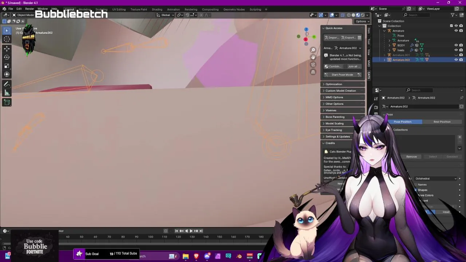Image resolution: width=466 pixels, height=262 pixels.
Task: Click the pin icon in Properties header
Action: (x=462, y=98)
